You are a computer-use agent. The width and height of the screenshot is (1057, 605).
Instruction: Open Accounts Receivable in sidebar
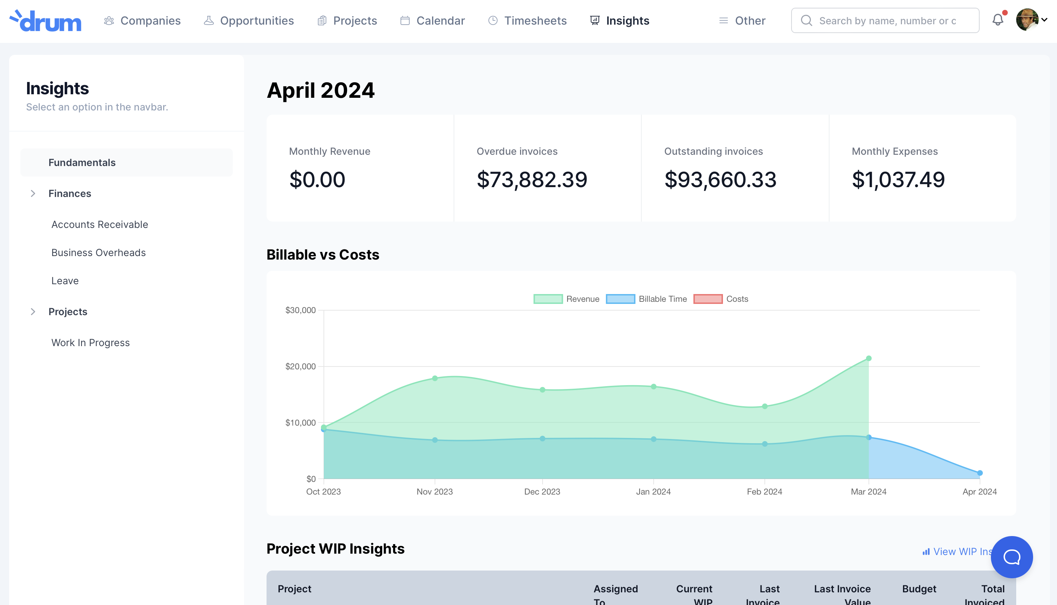[x=100, y=224]
